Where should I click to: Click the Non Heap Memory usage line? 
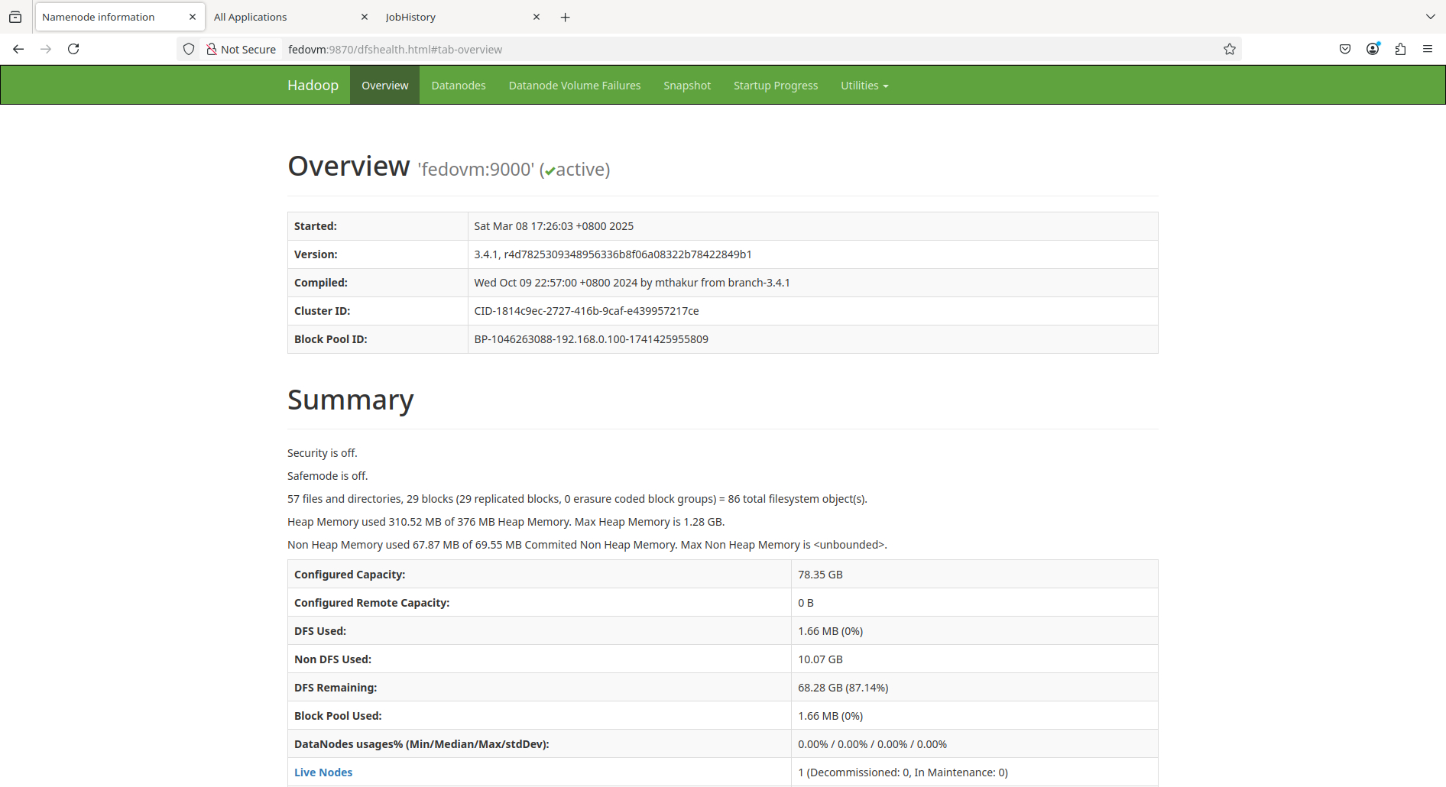587,545
